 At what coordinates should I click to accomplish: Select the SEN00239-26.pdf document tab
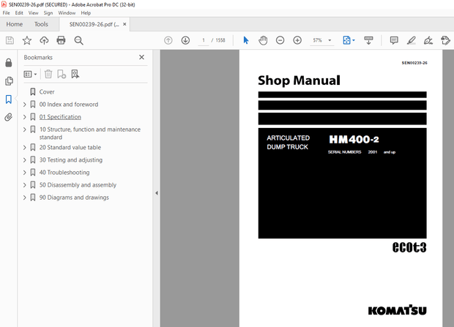click(94, 25)
